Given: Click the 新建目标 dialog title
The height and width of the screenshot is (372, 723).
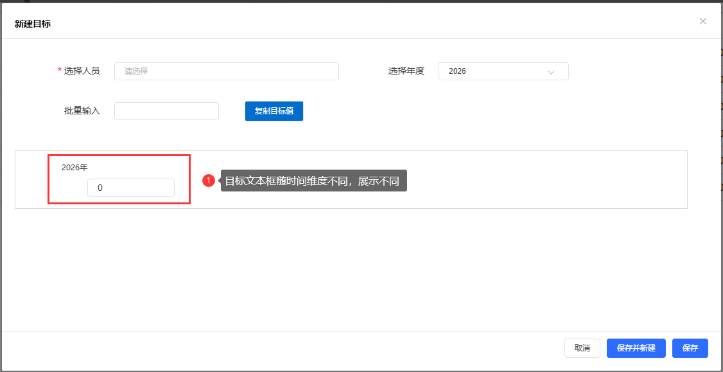Looking at the screenshot, I should [x=33, y=24].
